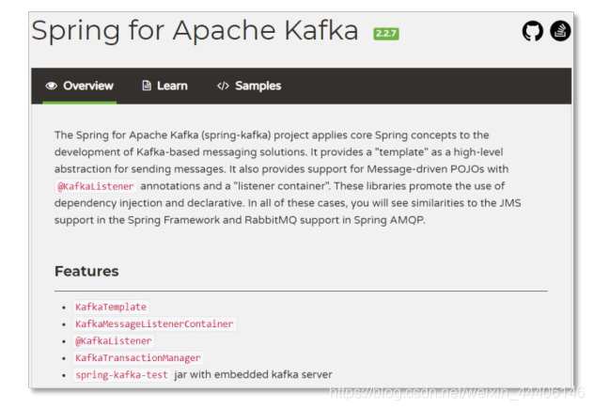Open the GitHub repository icon
594x410 pixels.
532,31
